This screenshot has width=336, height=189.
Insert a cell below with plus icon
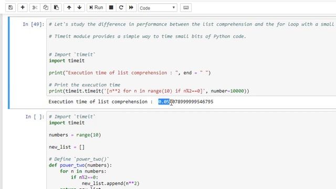click(23, 8)
